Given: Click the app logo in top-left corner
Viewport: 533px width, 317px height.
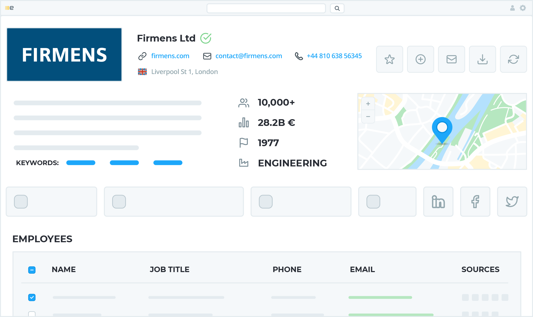Looking at the screenshot, I should point(9,8).
